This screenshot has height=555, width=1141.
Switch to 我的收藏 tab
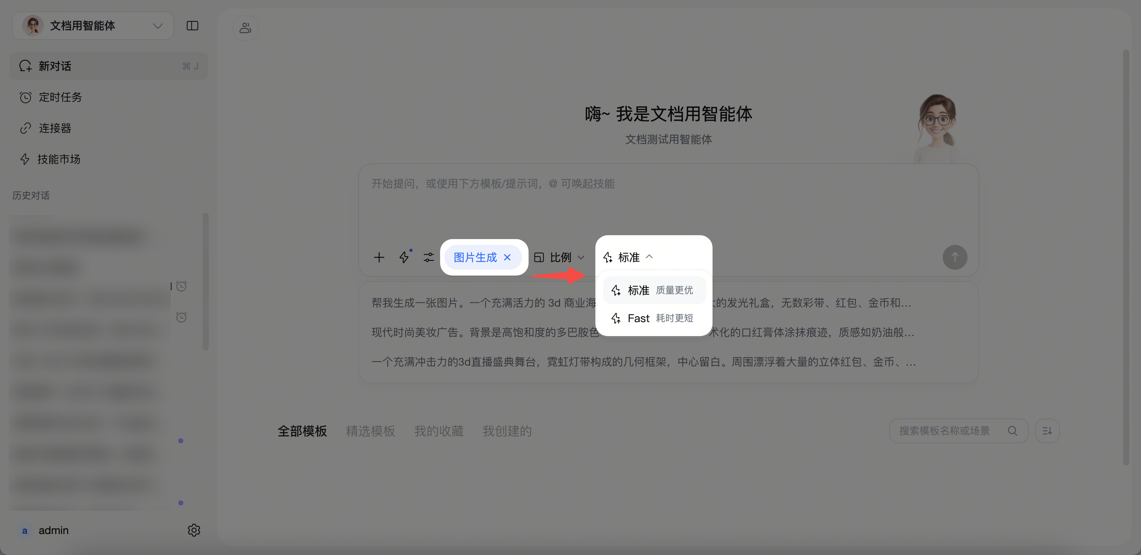pyautogui.click(x=439, y=431)
